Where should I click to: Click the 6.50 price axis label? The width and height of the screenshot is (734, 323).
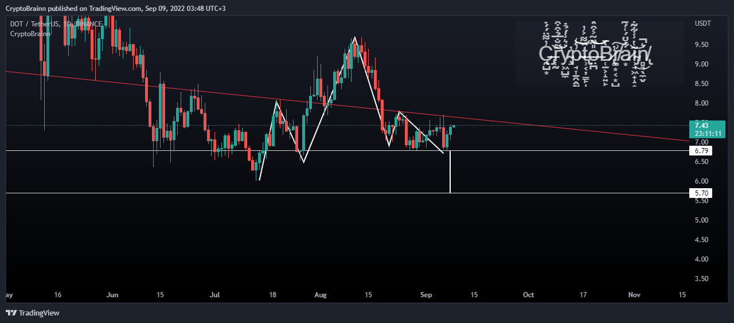[x=701, y=162]
